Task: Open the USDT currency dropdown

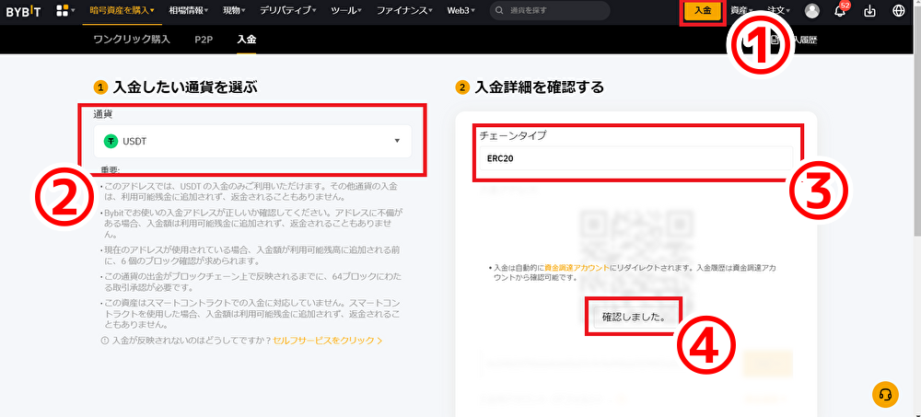Action: tap(252, 141)
